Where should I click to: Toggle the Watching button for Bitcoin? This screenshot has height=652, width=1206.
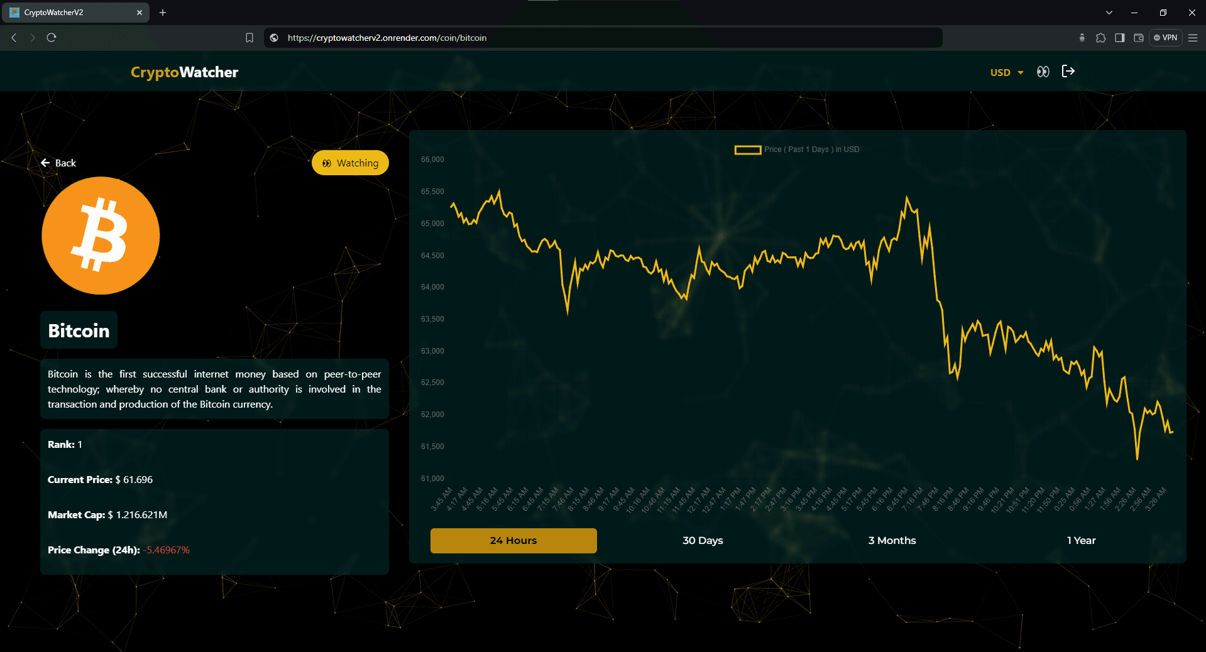(350, 163)
